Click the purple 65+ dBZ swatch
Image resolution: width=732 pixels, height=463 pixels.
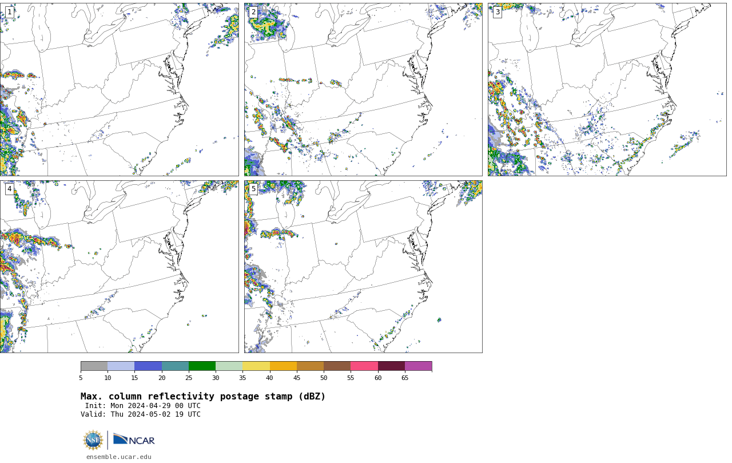point(419,366)
